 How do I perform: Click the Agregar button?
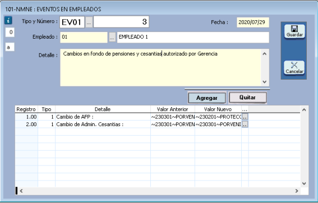coord(207,98)
